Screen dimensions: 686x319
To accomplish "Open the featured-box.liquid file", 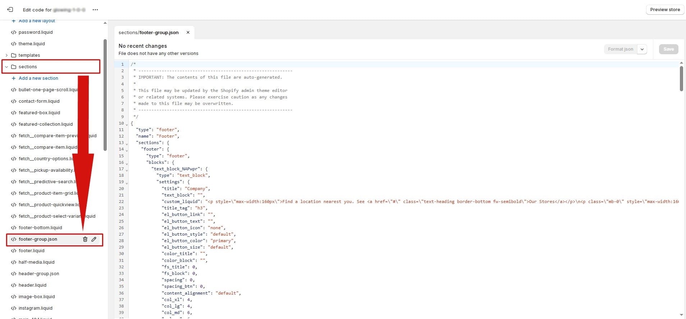I will (39, 113).
